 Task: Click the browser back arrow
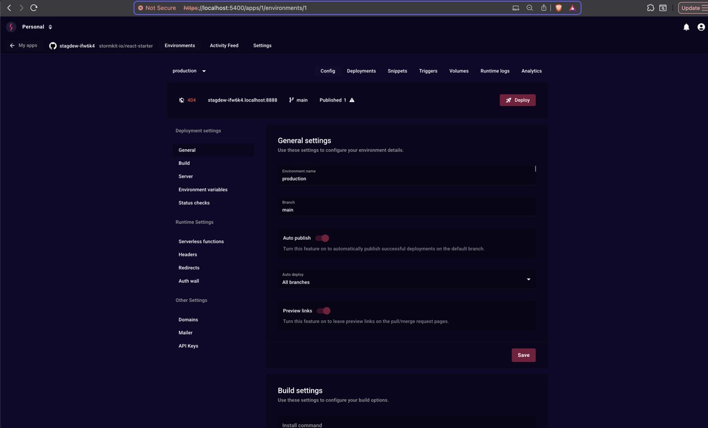9,8
